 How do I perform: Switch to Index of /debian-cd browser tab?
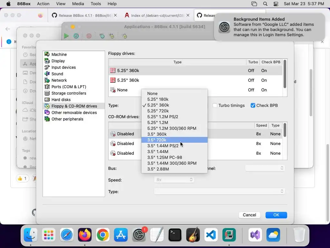point(157,15)
